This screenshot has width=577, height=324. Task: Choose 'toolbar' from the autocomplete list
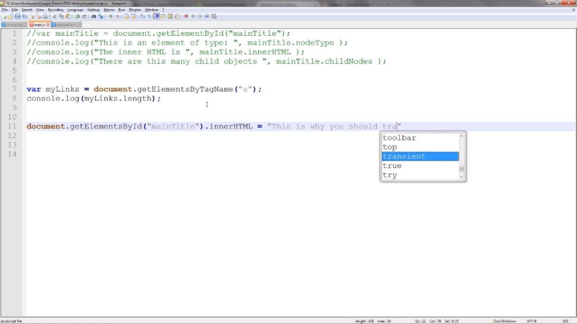420,138
